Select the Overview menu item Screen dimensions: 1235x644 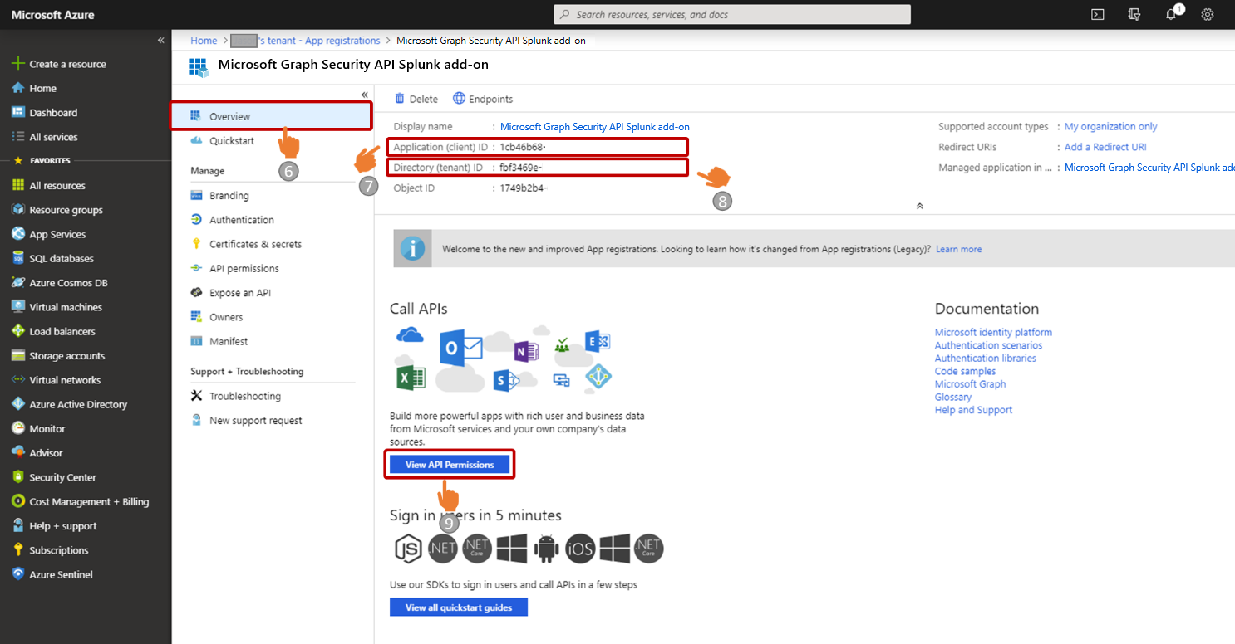pos(271,116)
